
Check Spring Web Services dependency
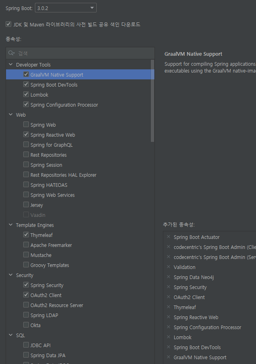[x=26, y=194]
